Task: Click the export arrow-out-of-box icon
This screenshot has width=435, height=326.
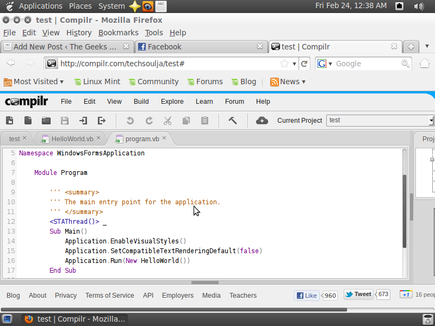Action: tap(102, 121)
